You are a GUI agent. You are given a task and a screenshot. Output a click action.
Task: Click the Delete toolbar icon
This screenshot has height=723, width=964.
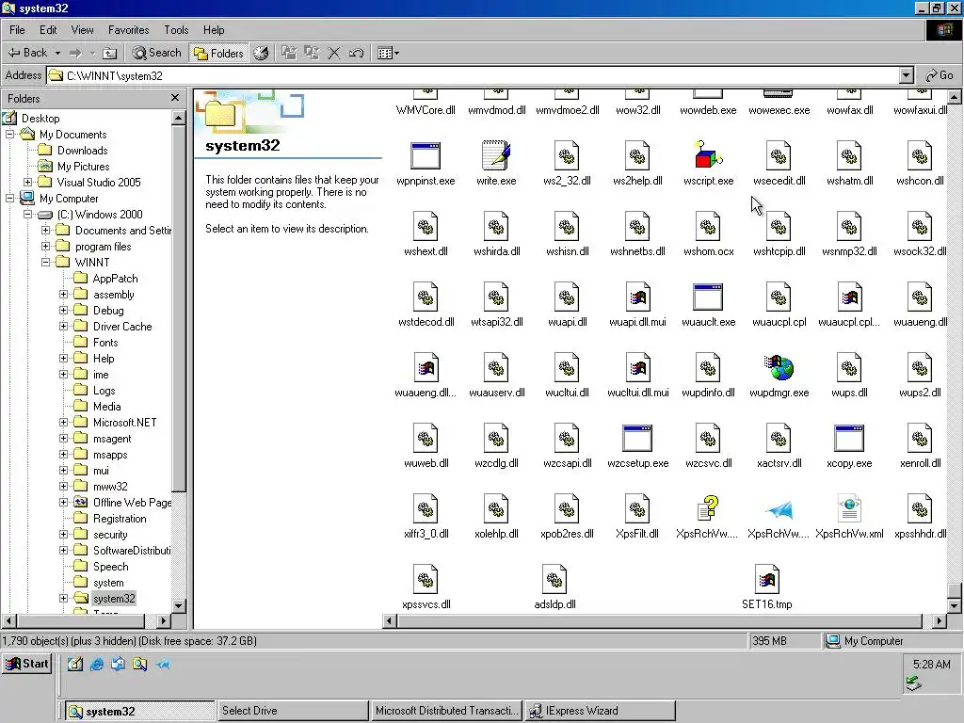pos(334,53)
